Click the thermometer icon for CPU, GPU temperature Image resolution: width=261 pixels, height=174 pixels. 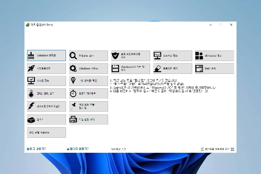31,94
